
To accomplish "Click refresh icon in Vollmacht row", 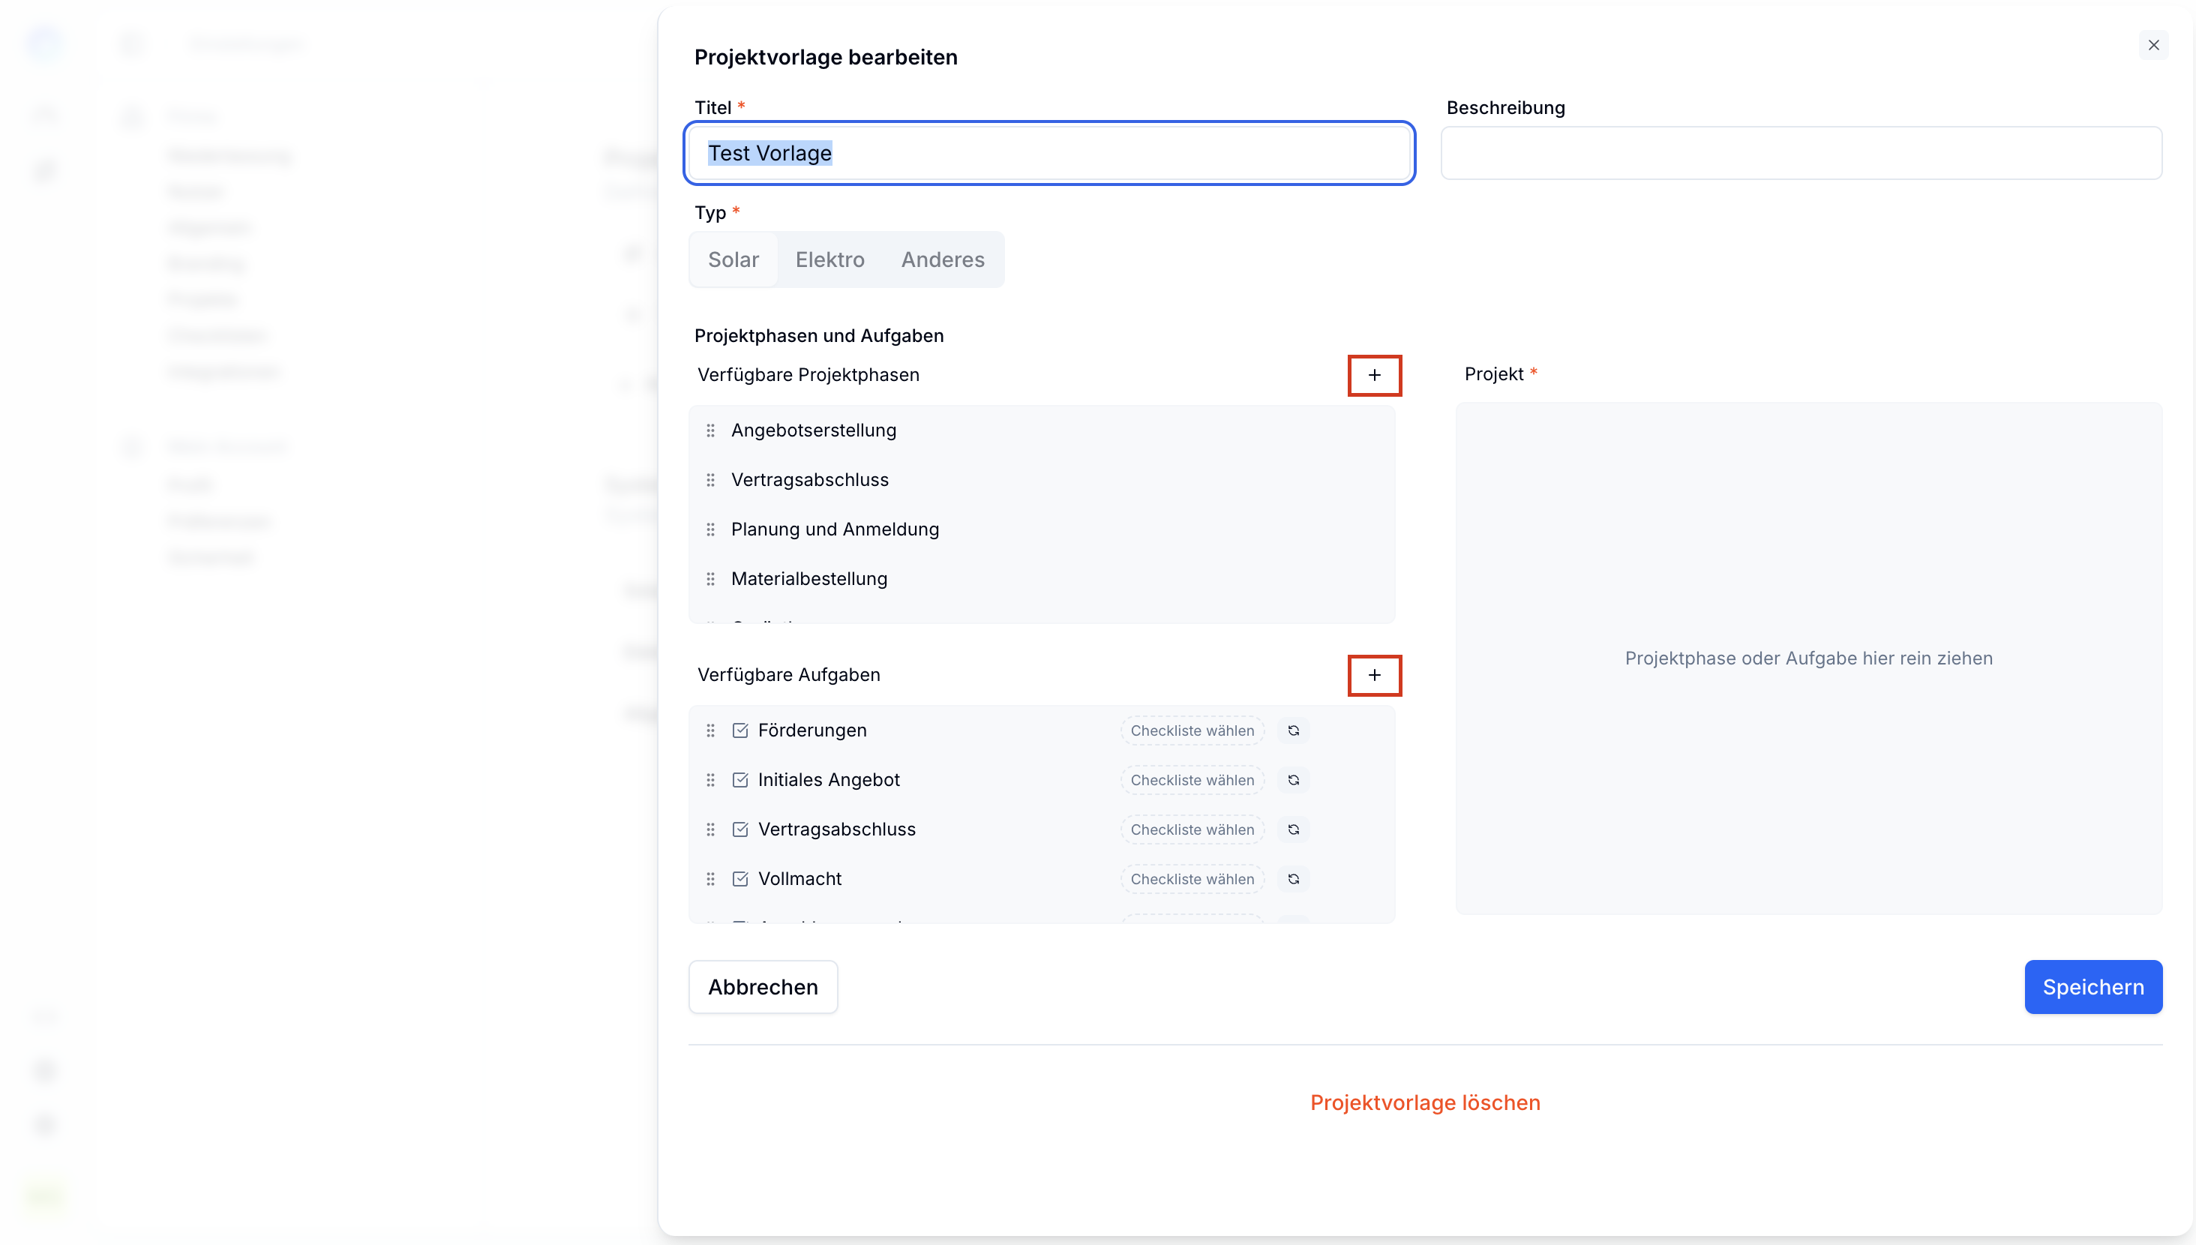I will 1293,879.
